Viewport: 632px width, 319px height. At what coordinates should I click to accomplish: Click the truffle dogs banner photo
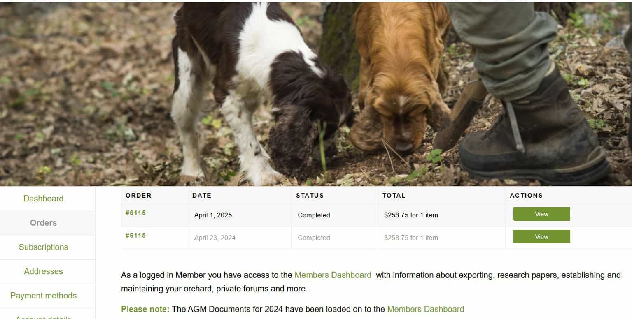coord(316,94)
